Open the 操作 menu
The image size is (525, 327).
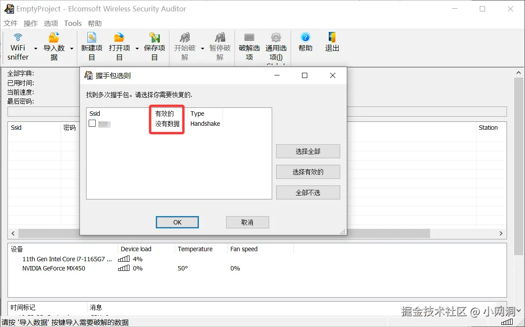(30, 23)
